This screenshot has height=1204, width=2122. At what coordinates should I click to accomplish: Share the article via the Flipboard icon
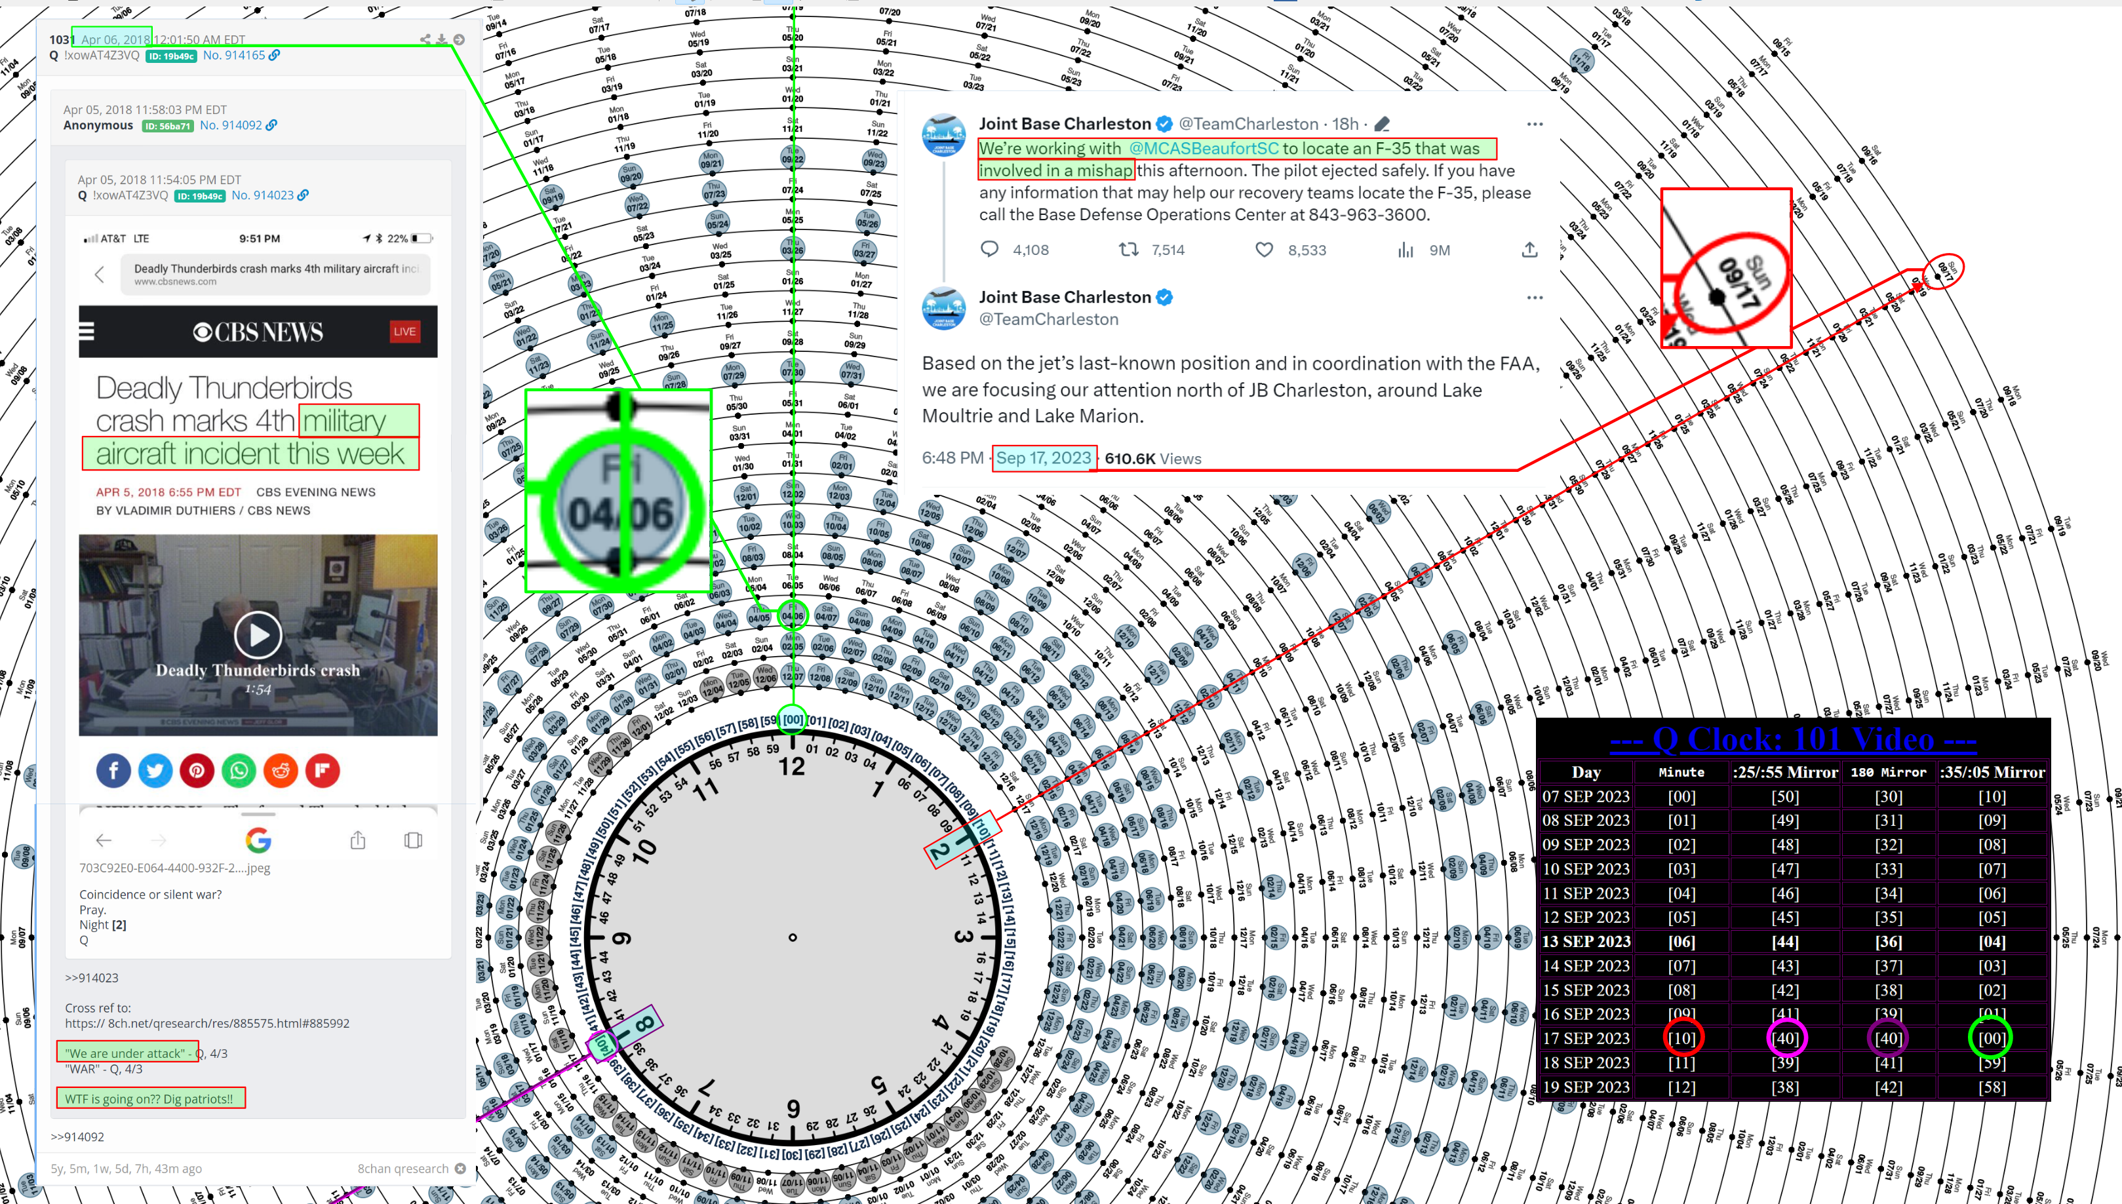tap(323, 771)
